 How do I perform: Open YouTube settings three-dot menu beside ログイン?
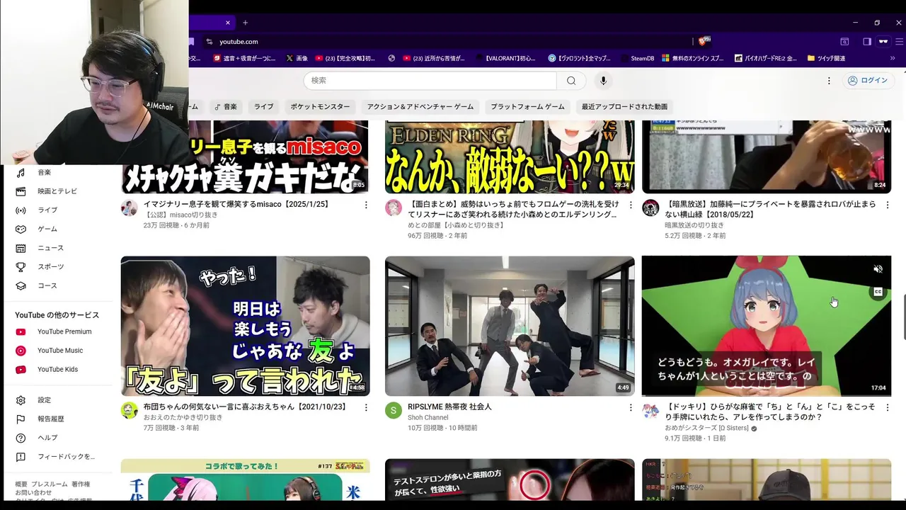tap(829, 81)
